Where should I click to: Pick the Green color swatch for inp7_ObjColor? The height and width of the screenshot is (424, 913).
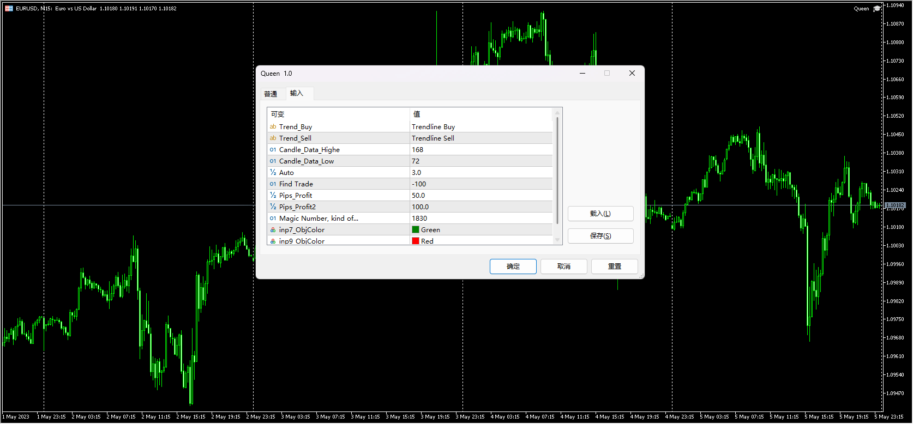[x=416, y=230]
